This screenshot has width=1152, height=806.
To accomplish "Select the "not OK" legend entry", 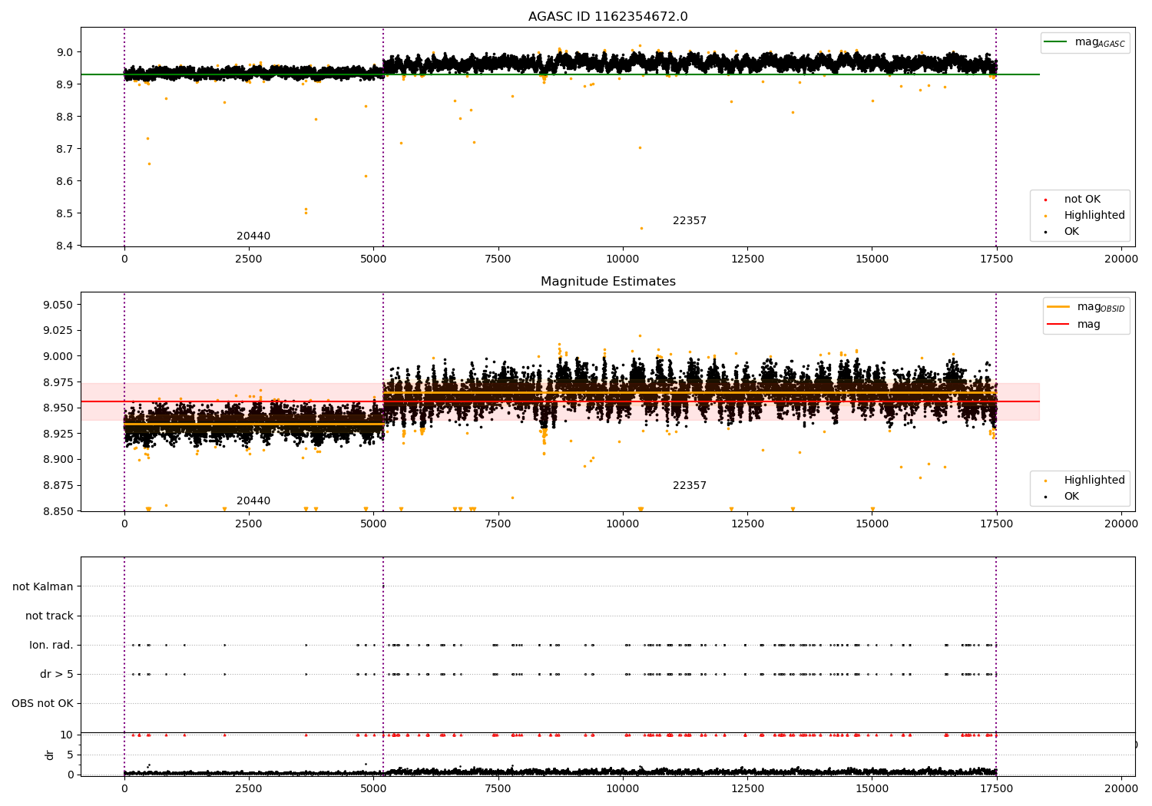I will coord(1082,200).
